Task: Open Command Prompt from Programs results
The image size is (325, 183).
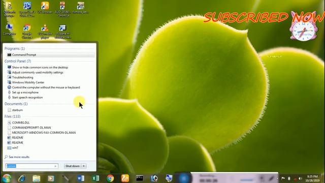Action: coord(50,55)
